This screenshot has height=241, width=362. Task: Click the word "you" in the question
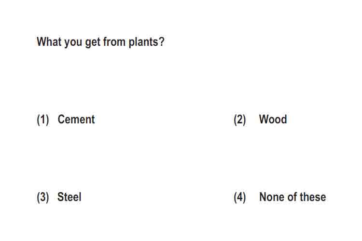[x=73, y=43]
